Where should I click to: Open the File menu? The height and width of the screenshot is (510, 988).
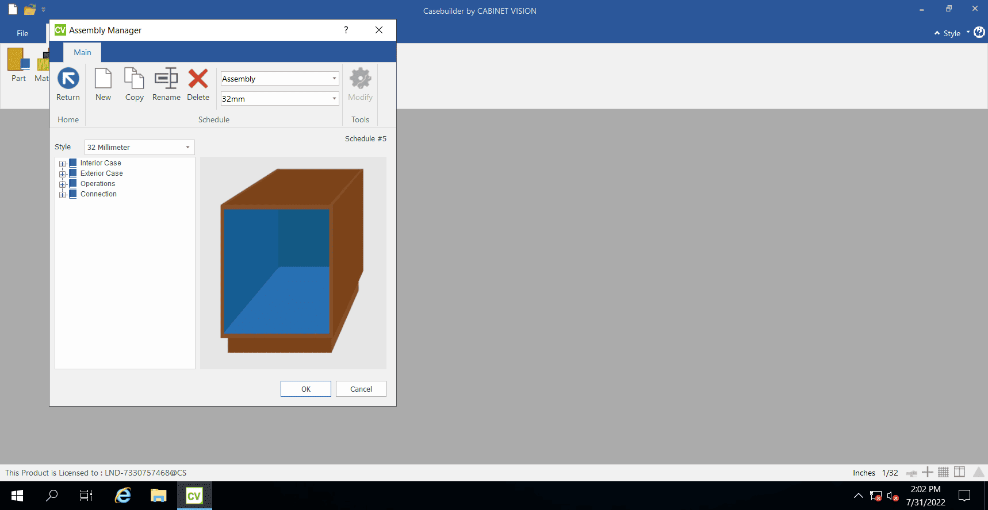pos(22,33)
